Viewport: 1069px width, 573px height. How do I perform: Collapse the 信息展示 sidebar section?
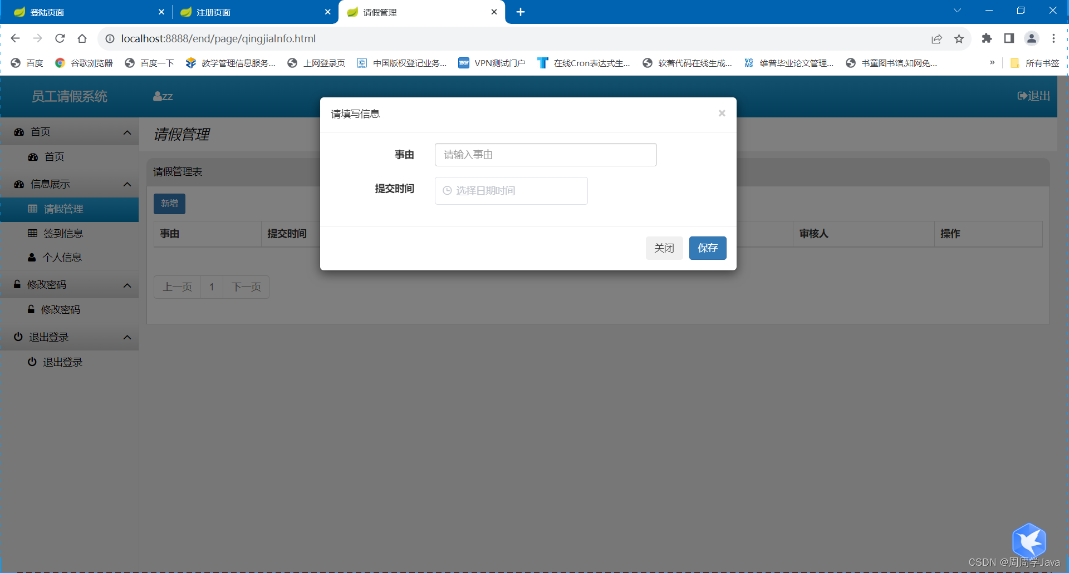(126, 184)
